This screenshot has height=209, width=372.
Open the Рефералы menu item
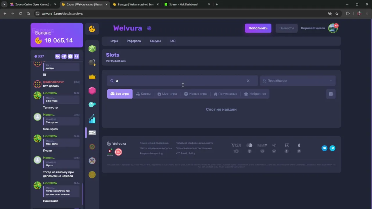click(134, 41)
